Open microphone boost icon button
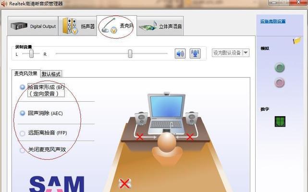This screenshot has width=308, height=192. click(x=195, y=53)
